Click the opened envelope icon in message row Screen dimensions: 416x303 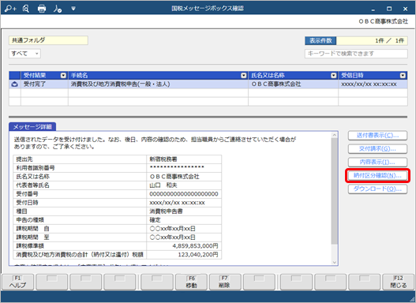pos(14,84)
